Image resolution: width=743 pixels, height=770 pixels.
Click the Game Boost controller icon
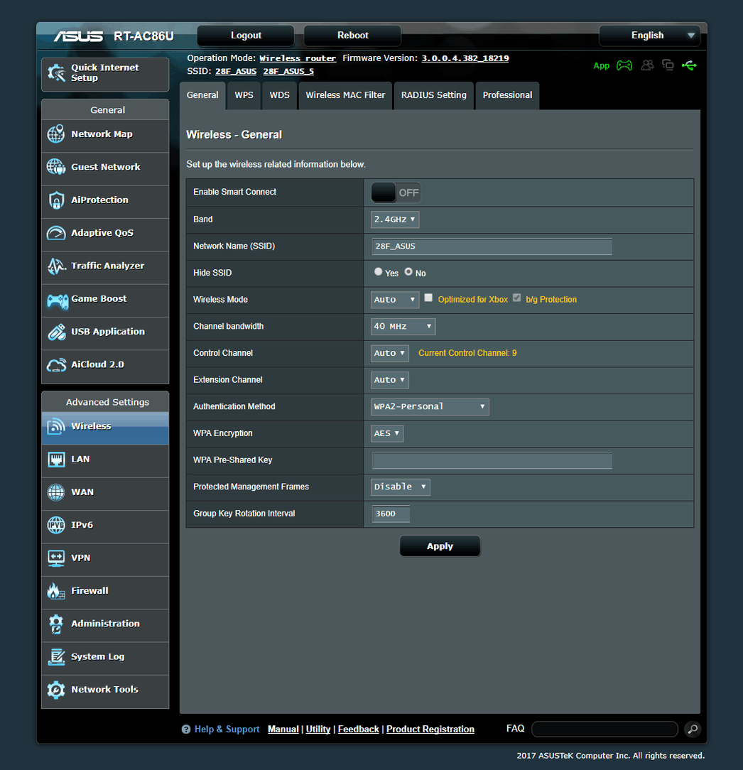click(x=58, y=301)
